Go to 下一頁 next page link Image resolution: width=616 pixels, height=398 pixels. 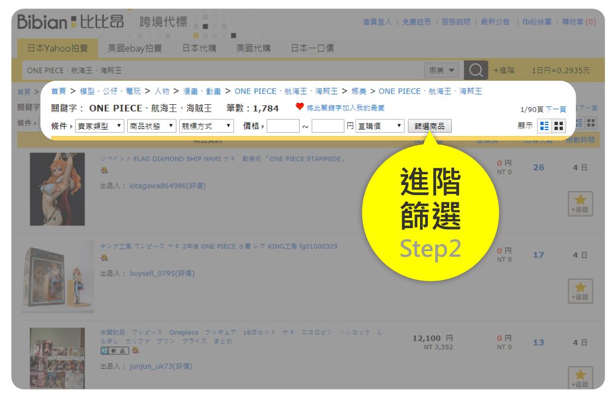556,109
